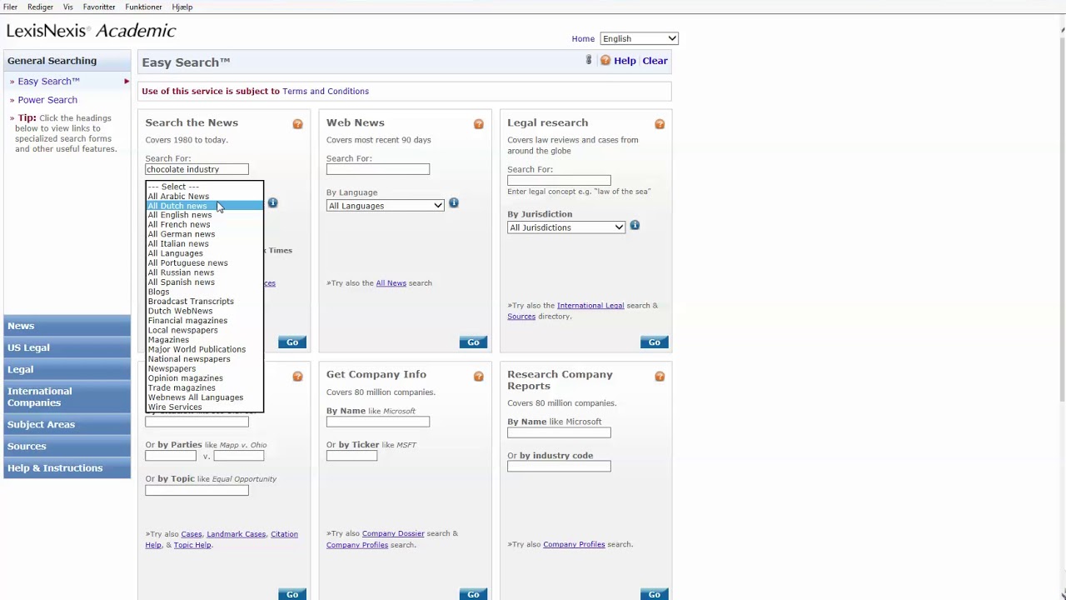Image resolution: width=1066 pixels, height=600 pixels.
Task: Click Go button in Get Company Info
Action: 473,594
